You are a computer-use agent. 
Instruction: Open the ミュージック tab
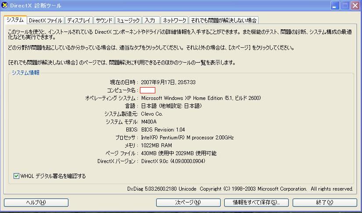[x=128, y=20]
